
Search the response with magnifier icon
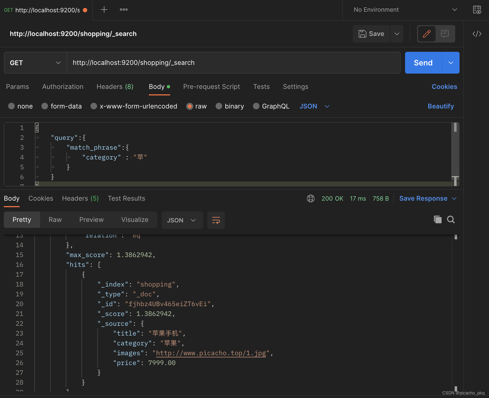[x=451, y=219]
